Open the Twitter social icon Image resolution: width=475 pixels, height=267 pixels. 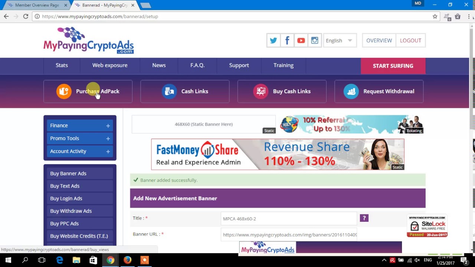click(273, 40)
